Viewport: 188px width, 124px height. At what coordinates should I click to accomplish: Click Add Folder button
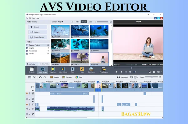[x=31, y=64]
